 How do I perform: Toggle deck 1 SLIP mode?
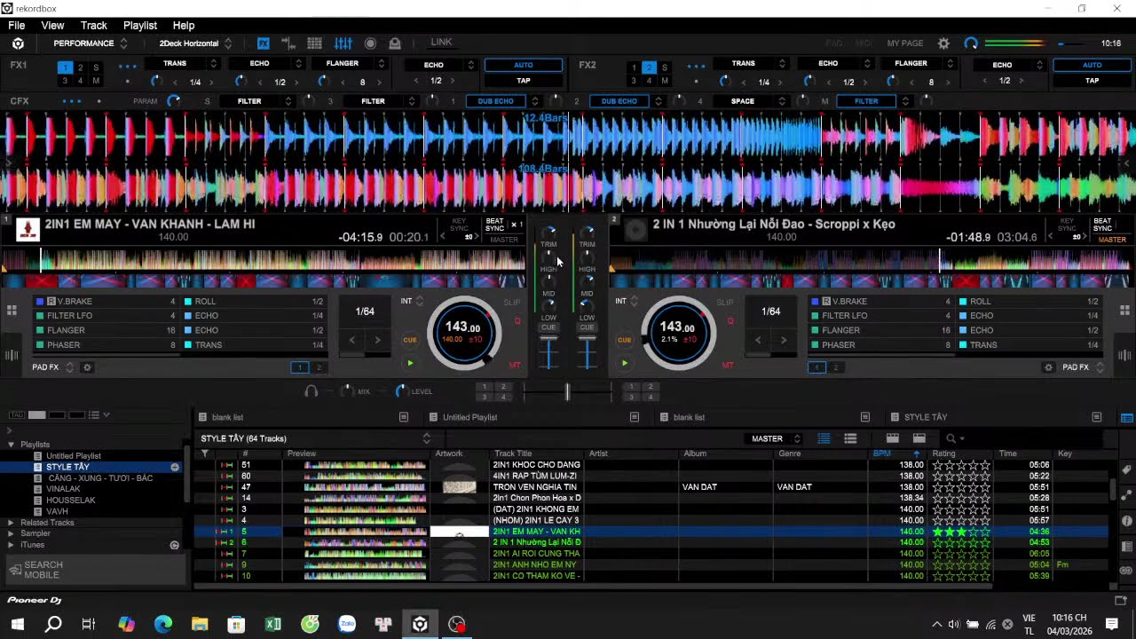click(512, 303)
